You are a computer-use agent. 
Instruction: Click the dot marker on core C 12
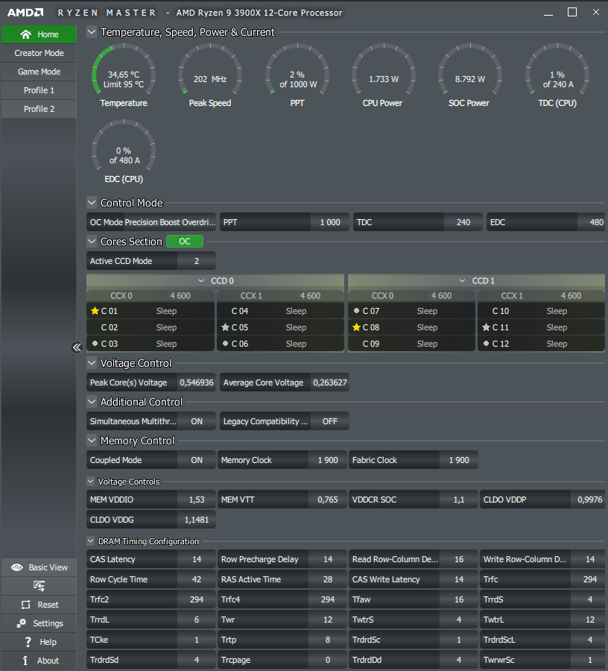(x=486, y=343)
